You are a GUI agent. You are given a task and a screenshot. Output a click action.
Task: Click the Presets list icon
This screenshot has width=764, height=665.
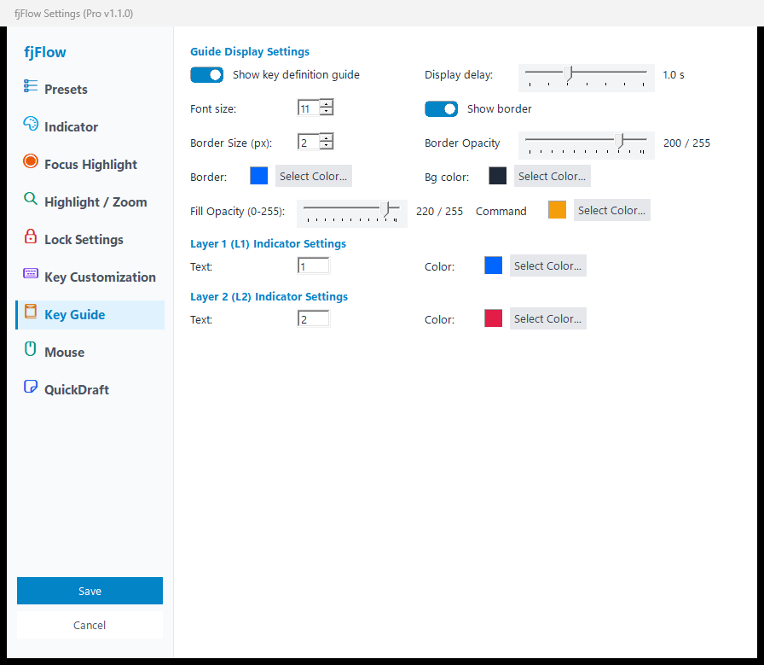[x=30, y=86]
